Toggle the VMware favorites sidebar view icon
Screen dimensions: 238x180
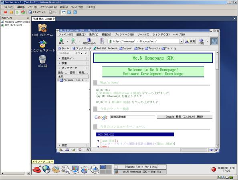[63, 12]
